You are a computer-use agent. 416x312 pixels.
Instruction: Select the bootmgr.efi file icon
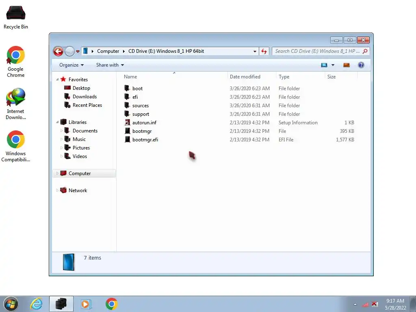(127, 139)
